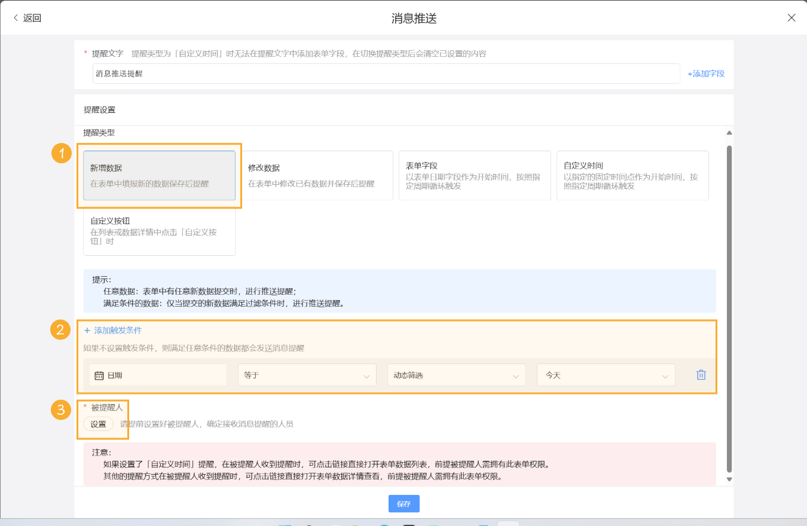Select the 表单字段 reminder type card
The width and height of the screenshot is (807, 526).
tap(475, 175)
